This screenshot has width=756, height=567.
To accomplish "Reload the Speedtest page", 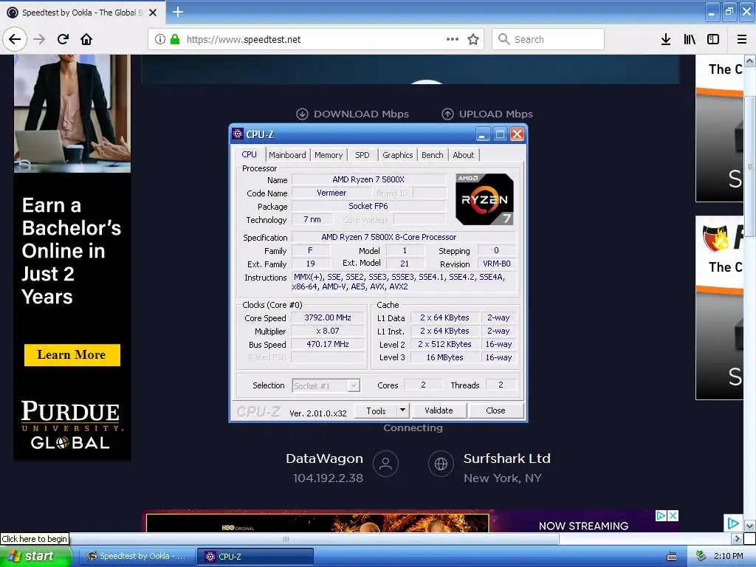I will 63,39.
